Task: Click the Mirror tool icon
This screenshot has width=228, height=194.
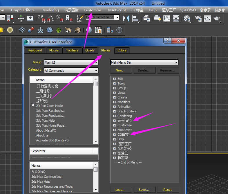Action: (x=126, y=19)
